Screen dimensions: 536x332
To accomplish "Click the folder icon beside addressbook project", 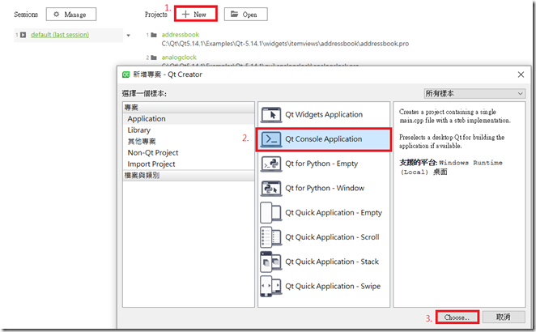I will point(154,35).
